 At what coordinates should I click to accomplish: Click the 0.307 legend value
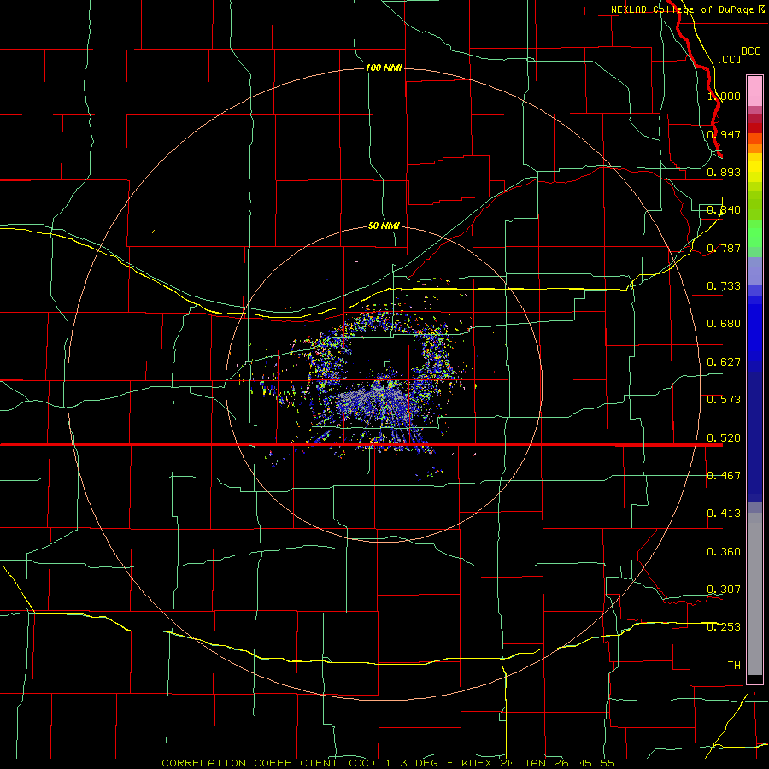click(724, 590)
